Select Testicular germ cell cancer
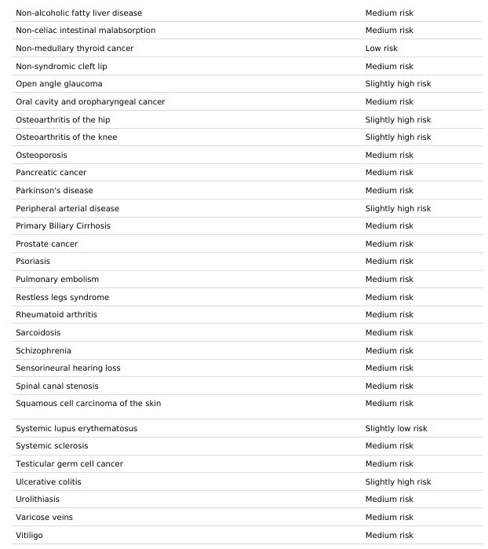 click(69, 464)
